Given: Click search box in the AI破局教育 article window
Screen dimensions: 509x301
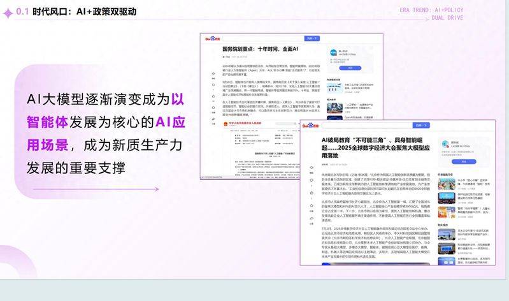Looking at the screenshot, I should (367, 125).
